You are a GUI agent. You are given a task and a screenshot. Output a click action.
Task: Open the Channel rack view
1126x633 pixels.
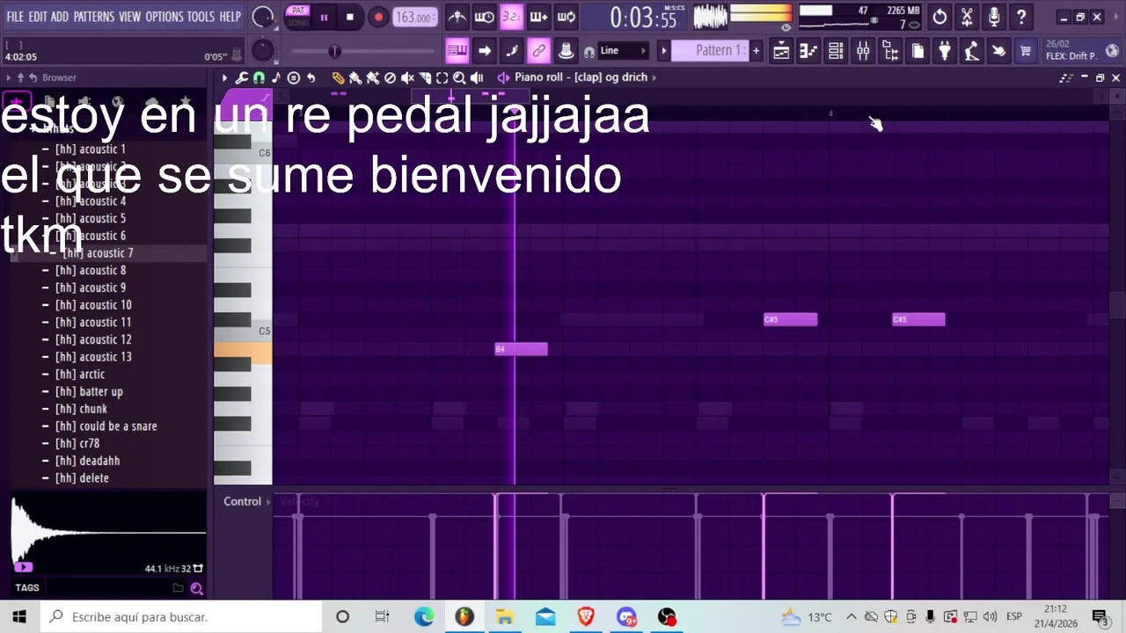coord(836,51)
